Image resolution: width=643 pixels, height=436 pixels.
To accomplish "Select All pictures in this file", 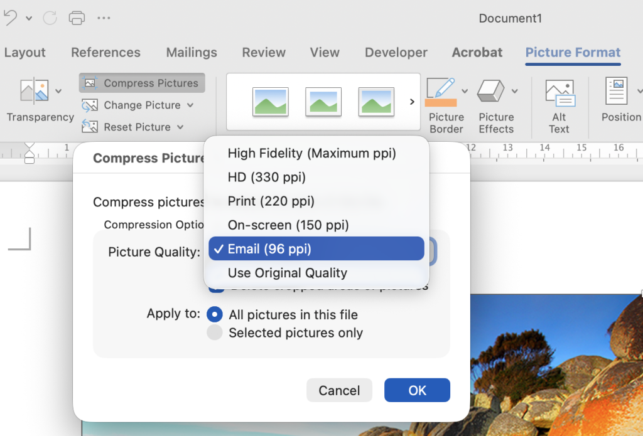I will (x=215, y=315).
